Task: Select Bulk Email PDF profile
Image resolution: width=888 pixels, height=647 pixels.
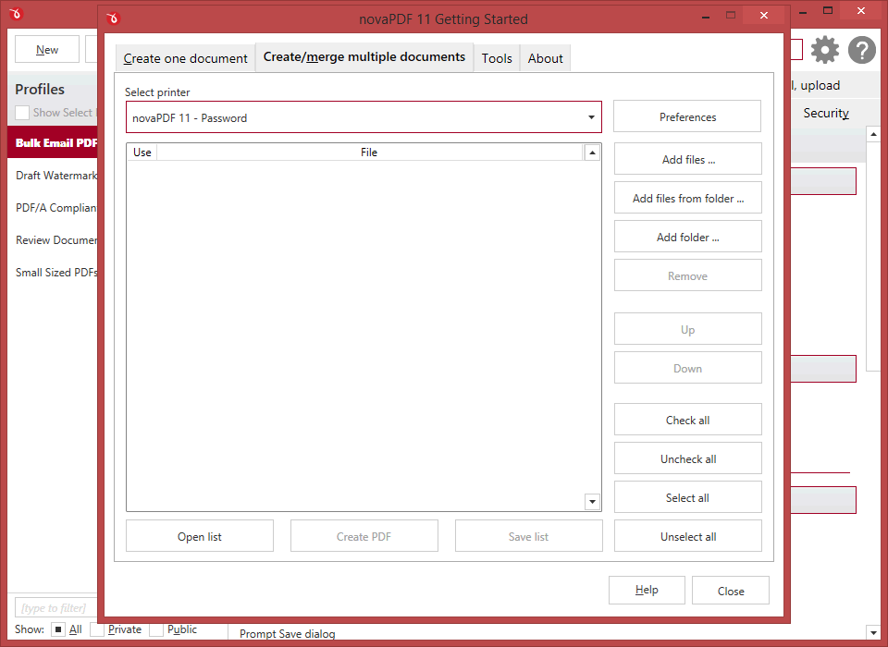Action: [x=53, y=142]
